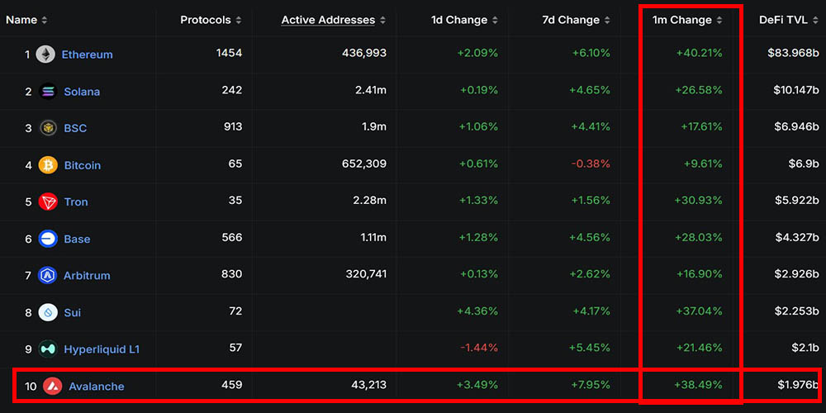This screenshot has width=826, height=413.
Task: Click the Base blue logo icon
Action: 48,239
